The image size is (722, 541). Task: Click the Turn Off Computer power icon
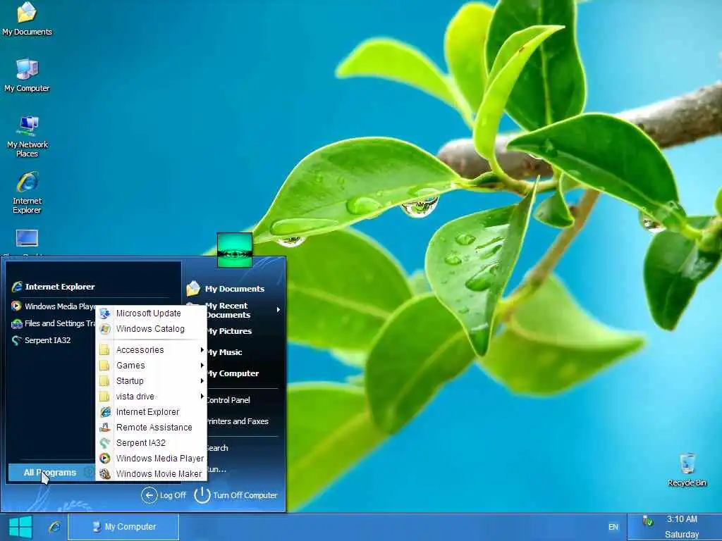(202, 495)
